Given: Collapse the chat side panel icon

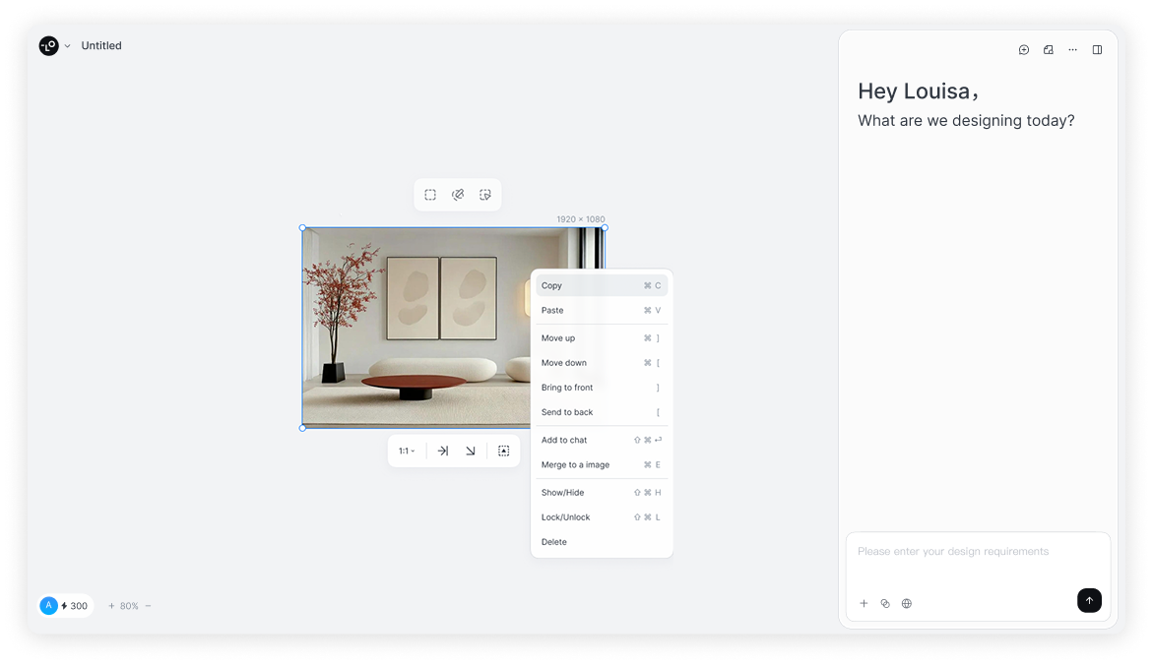Looking at the screenshot, I should point(1097,50).
